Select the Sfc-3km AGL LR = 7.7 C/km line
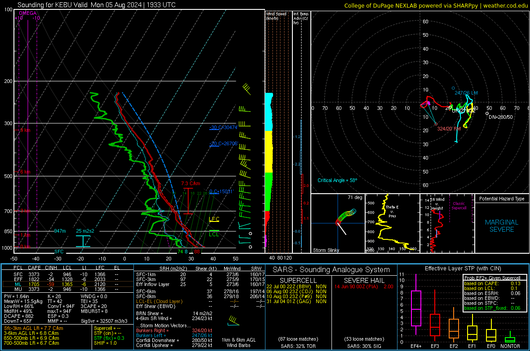Screen dimensions: 530x351 tap(34, 329)
